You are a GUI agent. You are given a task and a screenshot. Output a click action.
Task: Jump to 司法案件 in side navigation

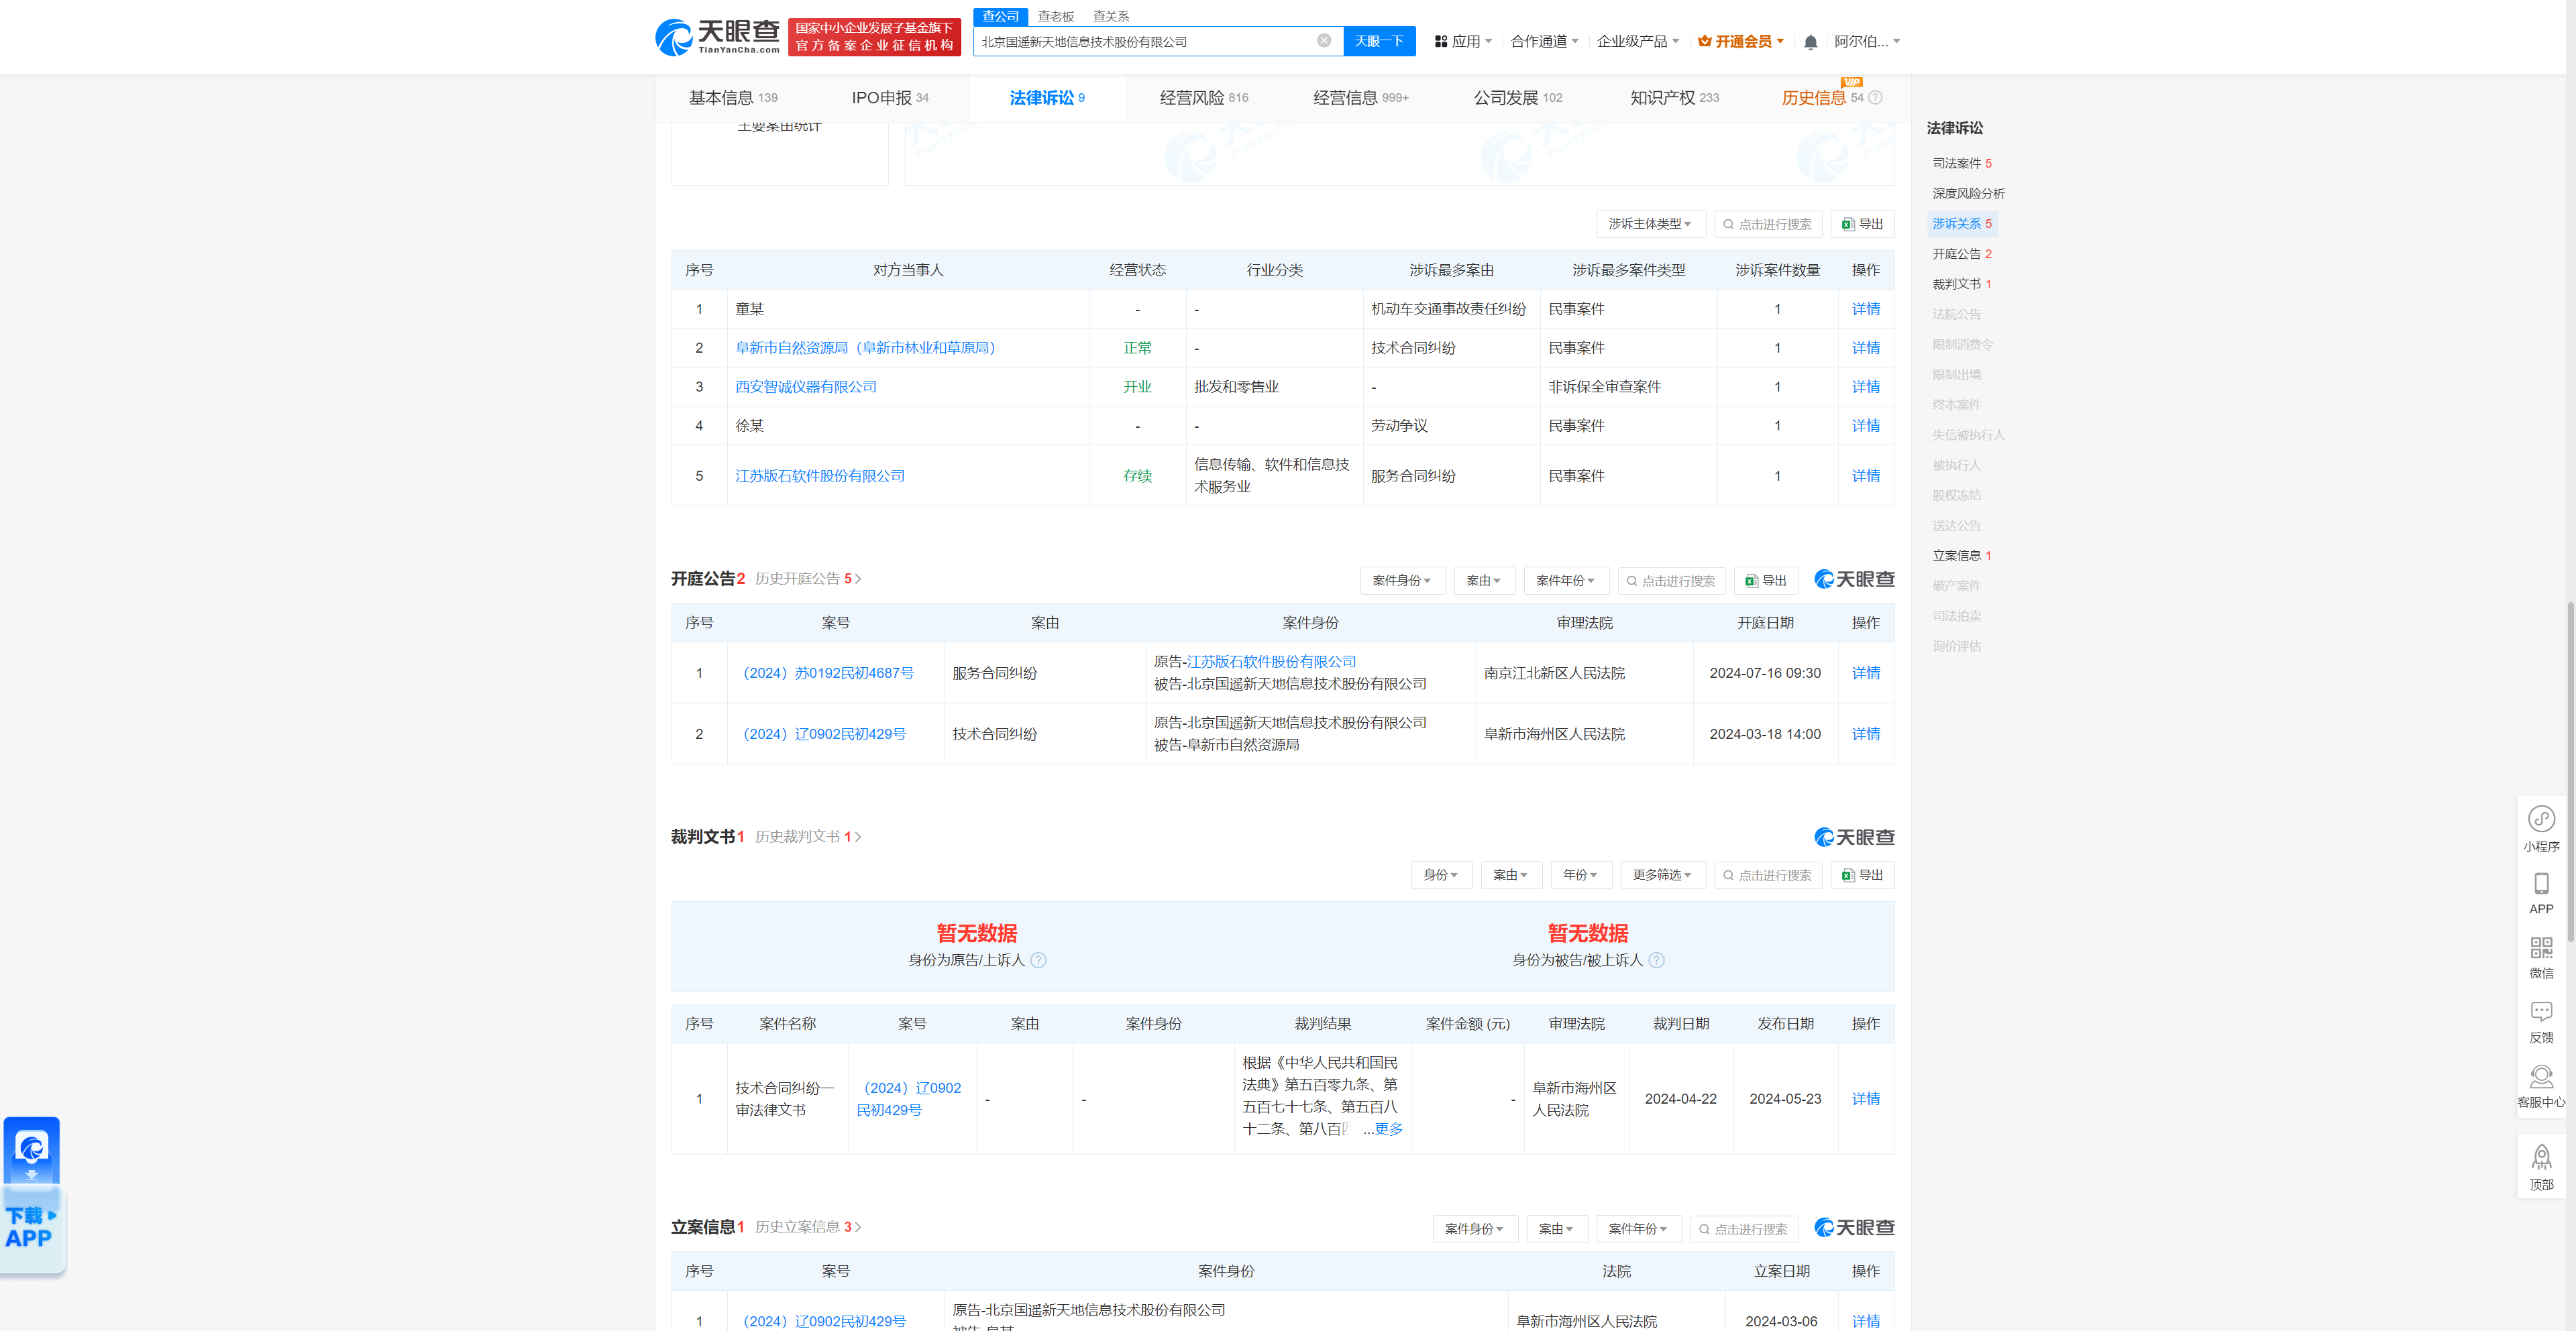(1961, 163)
